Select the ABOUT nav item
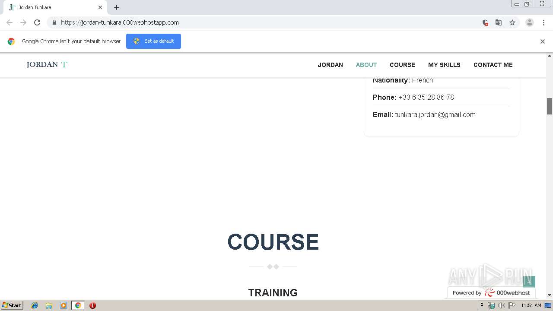The width and height of the screenshot is (553, 311). [x=366, y=65]
